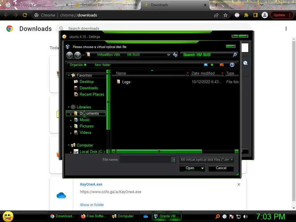Click the New folder button
The height and width of the screenshot is (222, 296).
point(103,65)
